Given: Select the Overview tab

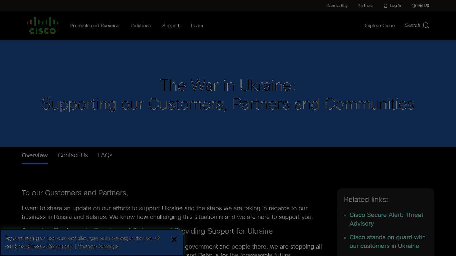Looking at the screenshot, I should (x=35, y=155).
